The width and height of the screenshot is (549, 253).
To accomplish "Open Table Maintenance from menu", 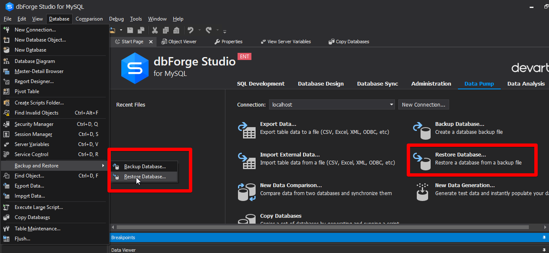I will pos(55,229).
